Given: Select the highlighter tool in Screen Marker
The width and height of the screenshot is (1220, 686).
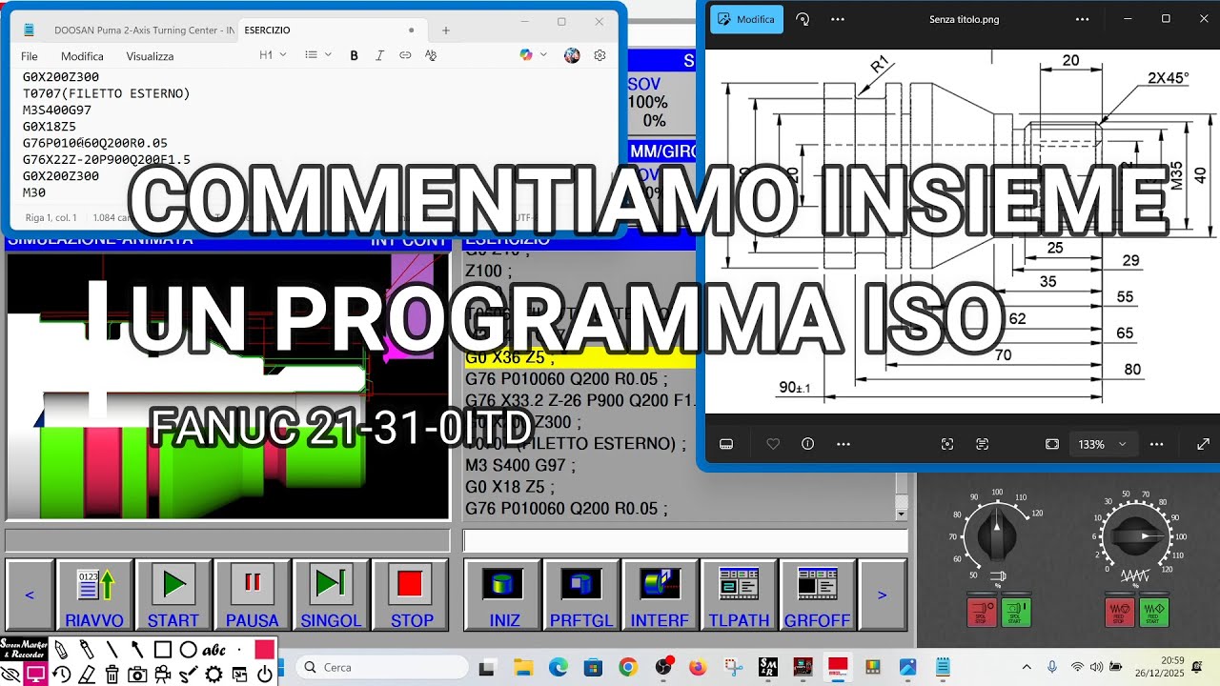Looking at the screenshot, I should 87,650.
